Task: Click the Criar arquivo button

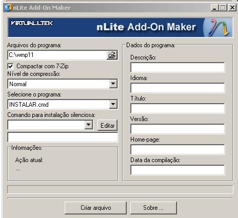Action: coord(96,208)
